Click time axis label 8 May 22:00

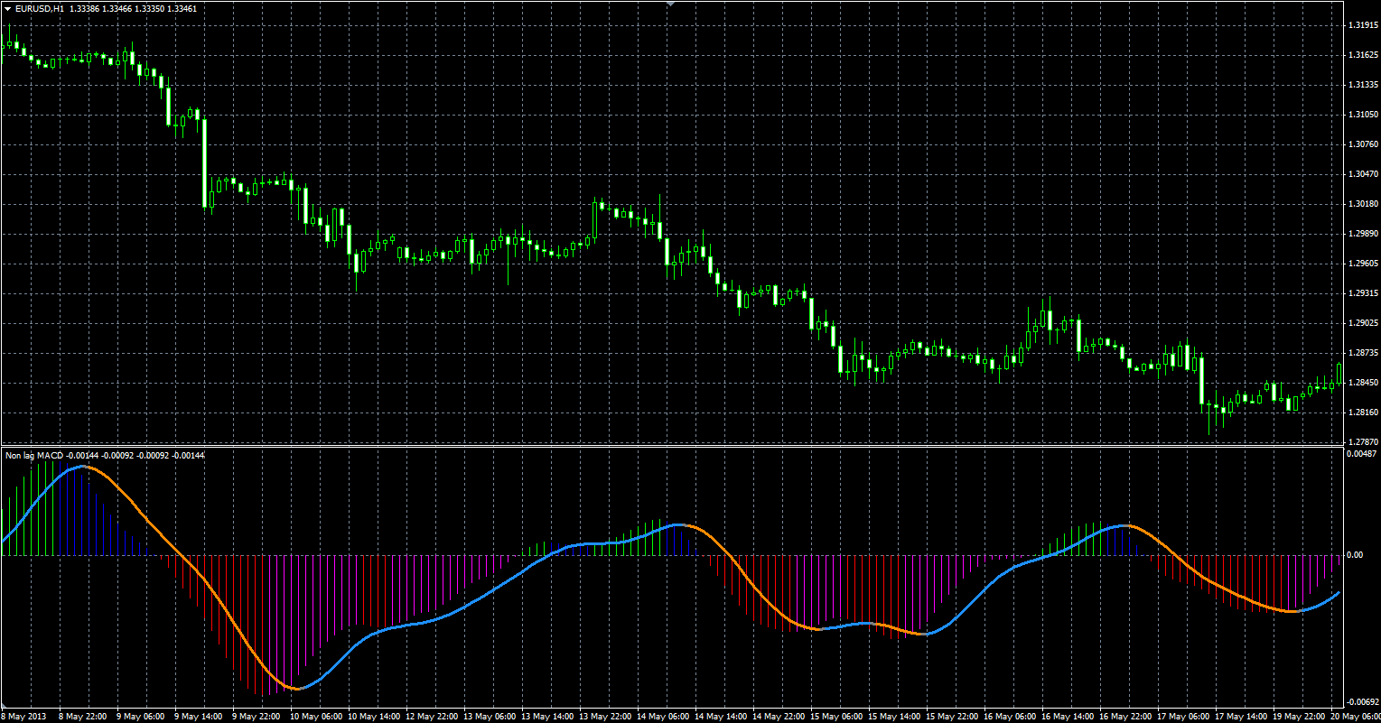pyautogui.click(x=83, y=716)
